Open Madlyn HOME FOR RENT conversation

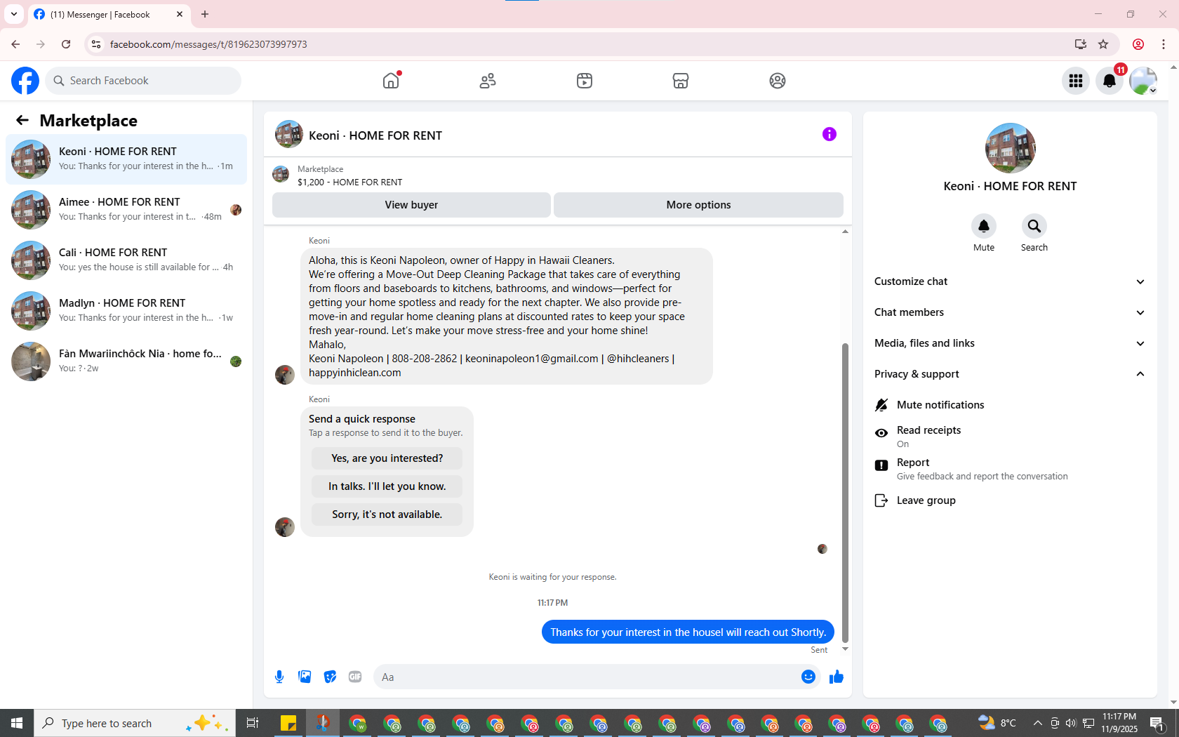click(126, 311)
